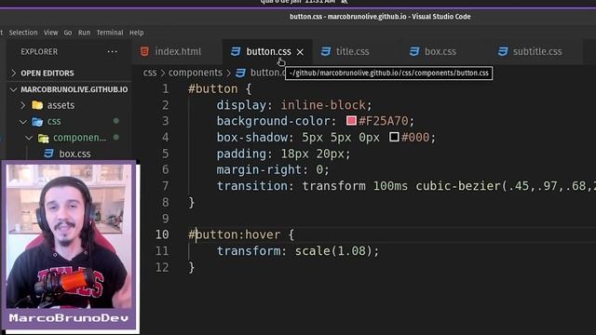The width and height of the screenshot is (596, 335).
Task: Click the button.css breadcrumb file icon
Action: coord(240,73)
